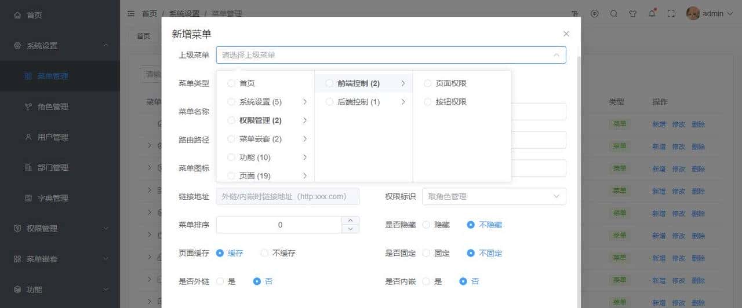Expand 前端控制 (2) submenu arrow

point(403,83)
